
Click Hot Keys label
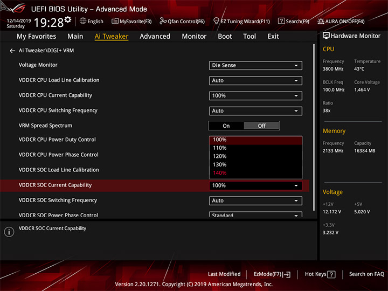tap(315, 274)
